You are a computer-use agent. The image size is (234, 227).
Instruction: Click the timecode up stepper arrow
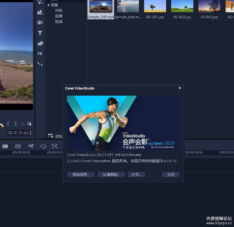[30, 132]
